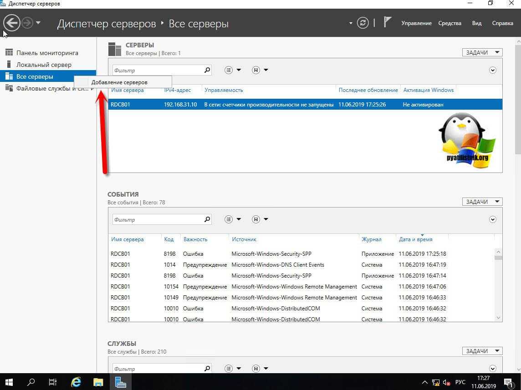This screenshot has height=390, width=521.
Task: Expand the Servers filter criteria chevron
Action: 492,70
